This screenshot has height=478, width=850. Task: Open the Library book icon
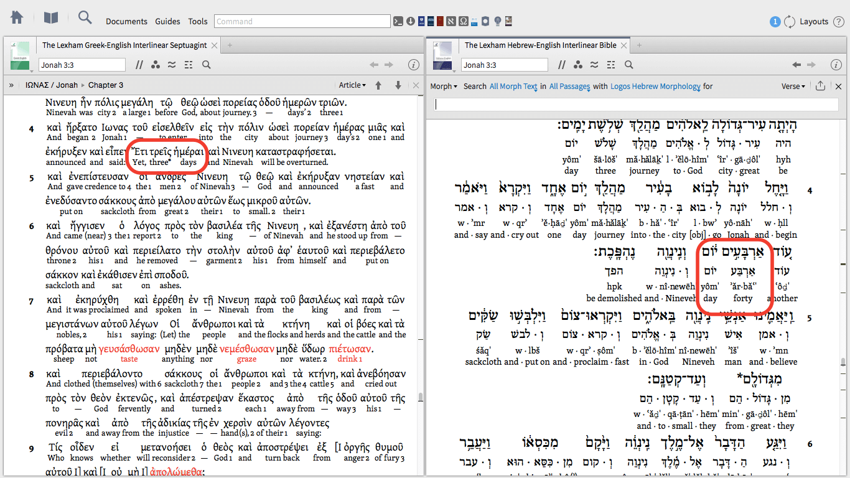[x=50, y=17]
